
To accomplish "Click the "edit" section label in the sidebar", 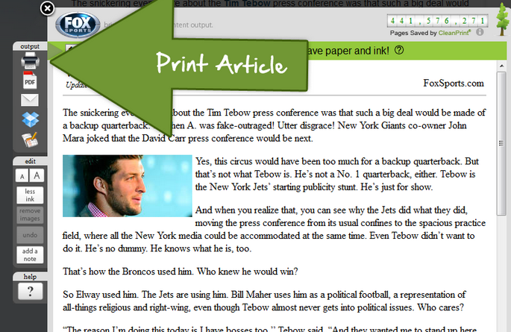I will (x=30, y=161).
